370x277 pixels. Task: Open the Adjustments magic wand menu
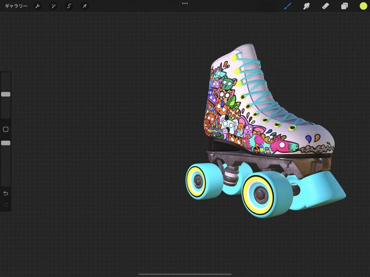click(x=53, y=6)
